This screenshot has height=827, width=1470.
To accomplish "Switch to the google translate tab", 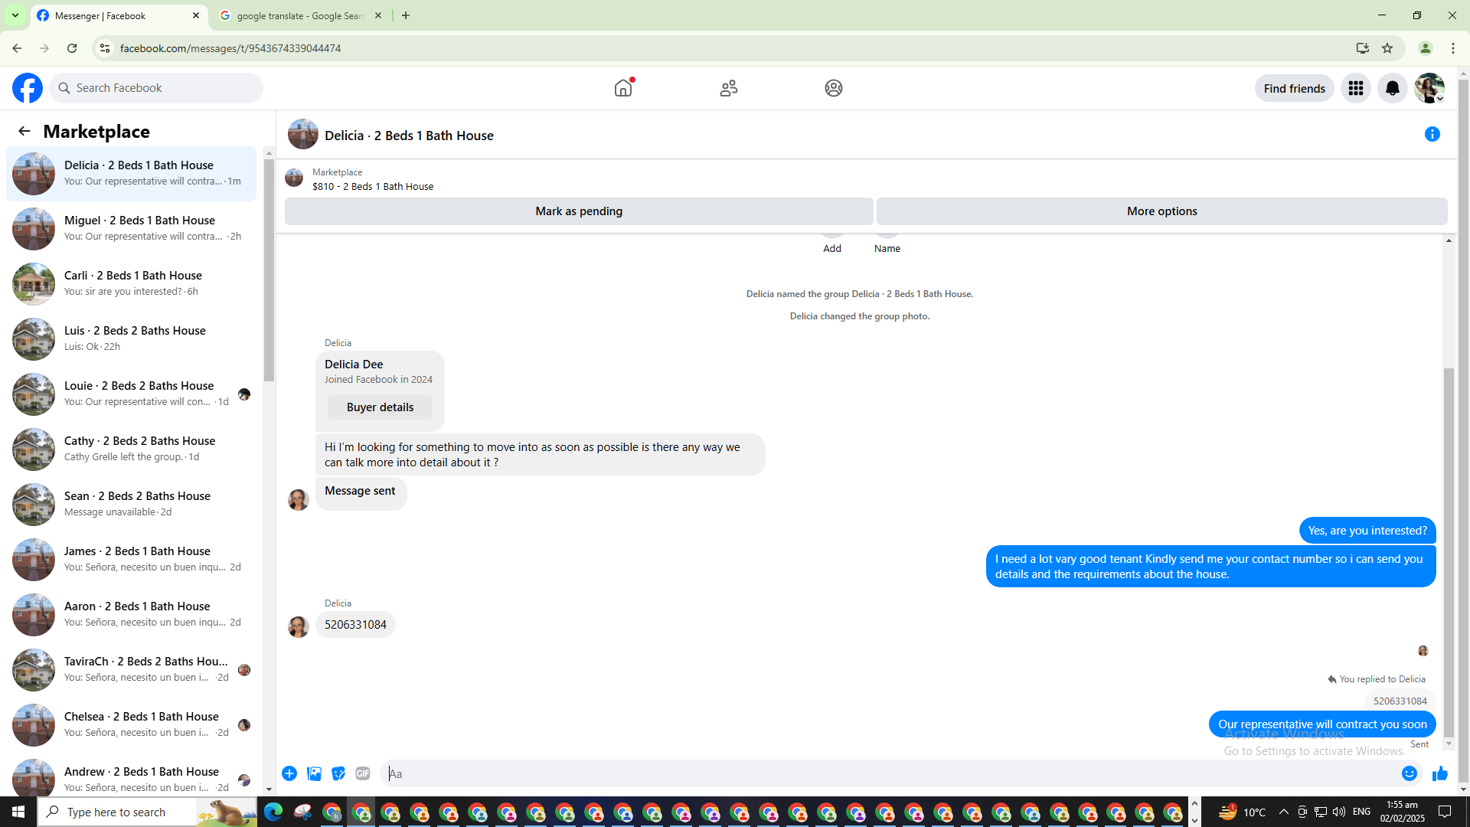I will point(299,15).
